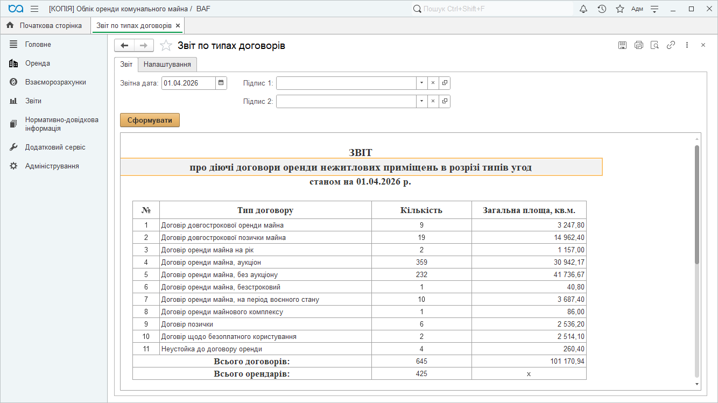Open calendar picker for Звітна дата

(221, 83)
